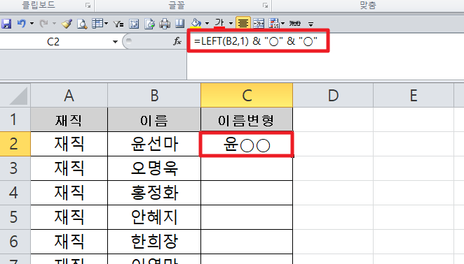Open Print Preview magnifier page icon
Screen dimensions: 464x264
[82, 24]
